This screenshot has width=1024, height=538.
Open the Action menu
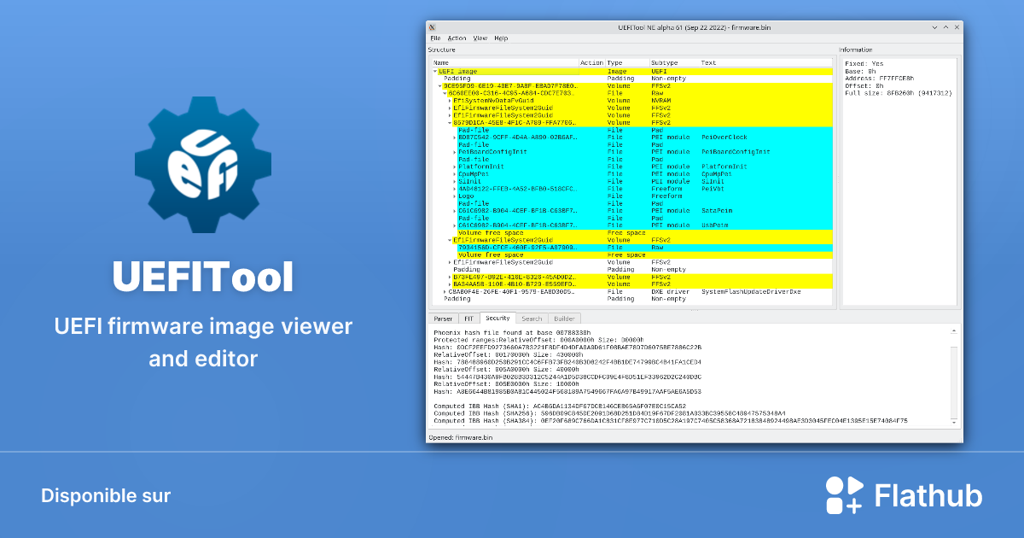(x=457, y=38)
